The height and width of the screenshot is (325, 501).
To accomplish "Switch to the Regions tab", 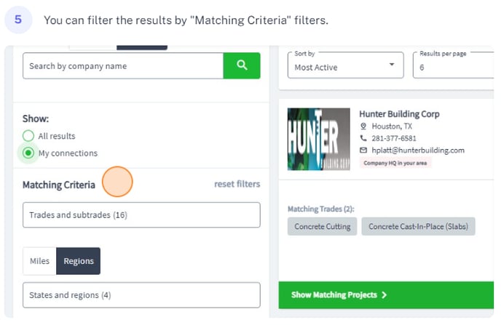I will tap(79, 261).
